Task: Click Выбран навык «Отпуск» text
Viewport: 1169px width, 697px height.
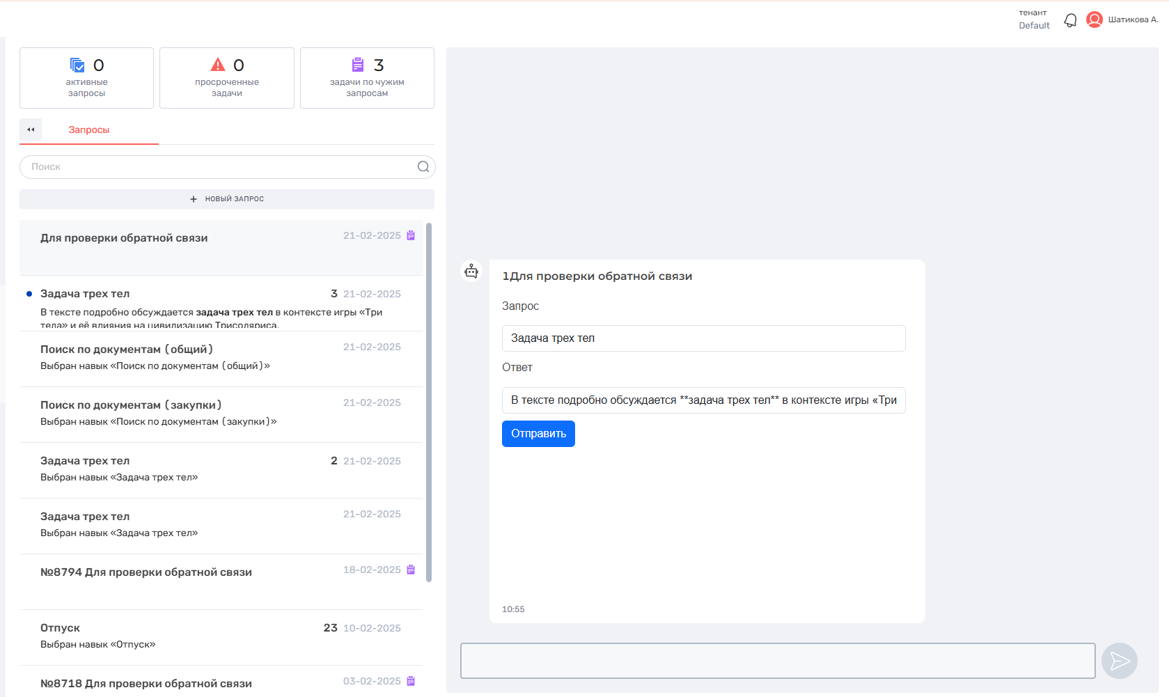Action: (x=98, y=645)
